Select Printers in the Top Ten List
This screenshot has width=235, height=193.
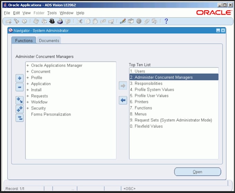pos(174,102)
